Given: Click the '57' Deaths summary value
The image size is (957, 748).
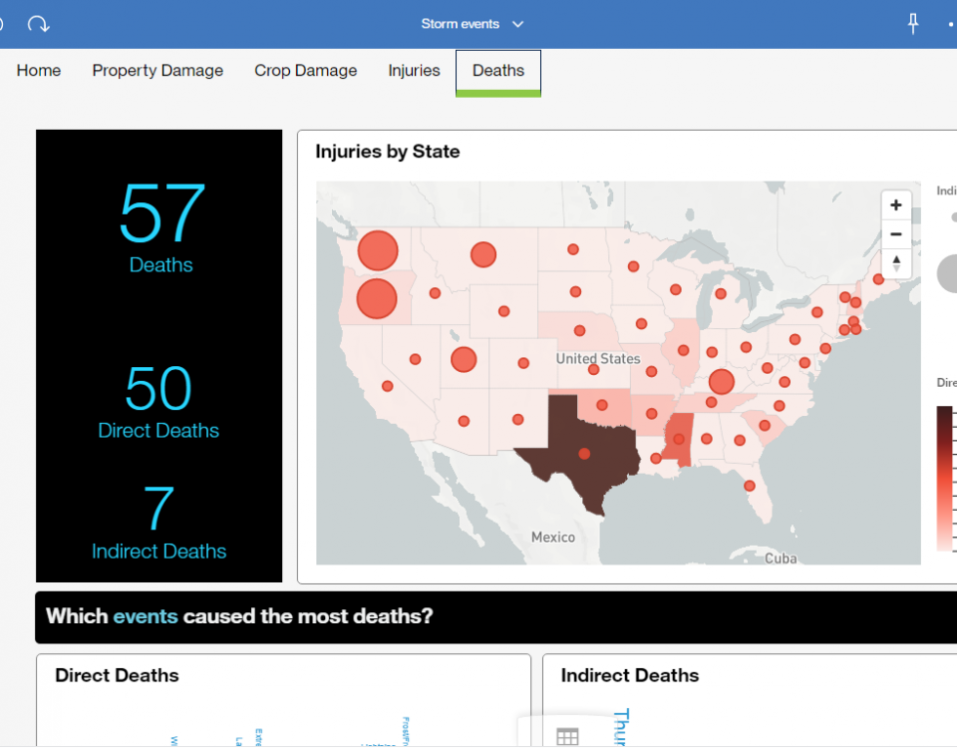Looking at the screenshot, I should [161, 213].
